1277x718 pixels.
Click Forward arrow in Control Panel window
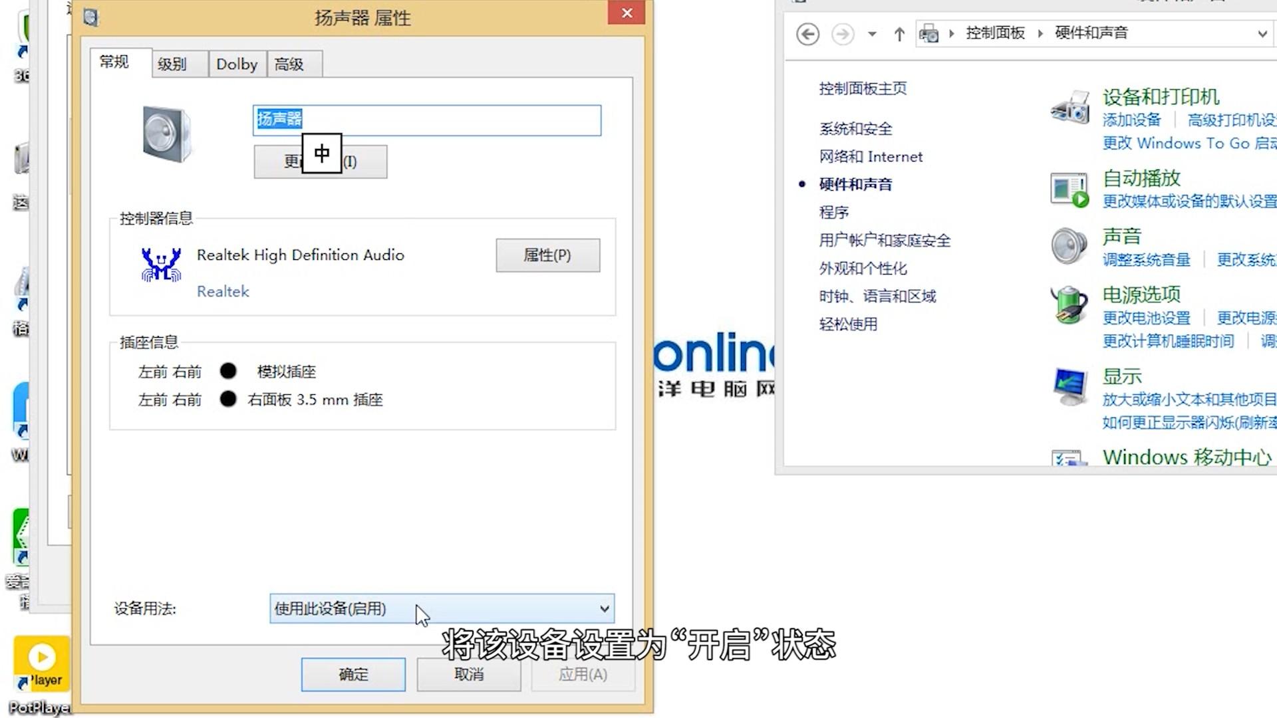click(843, 34)
